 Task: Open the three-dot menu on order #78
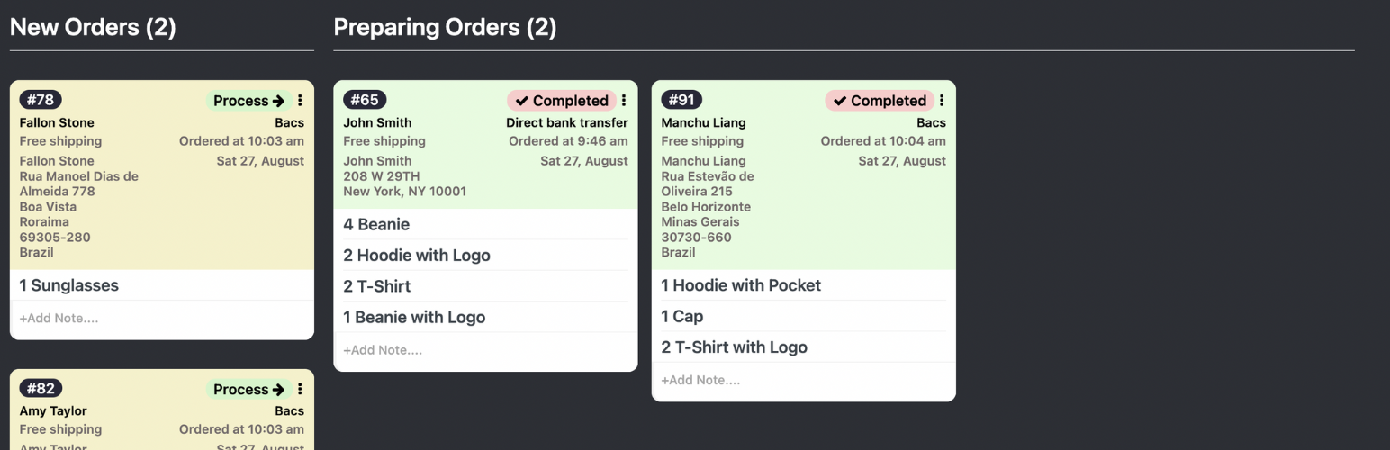300,101
